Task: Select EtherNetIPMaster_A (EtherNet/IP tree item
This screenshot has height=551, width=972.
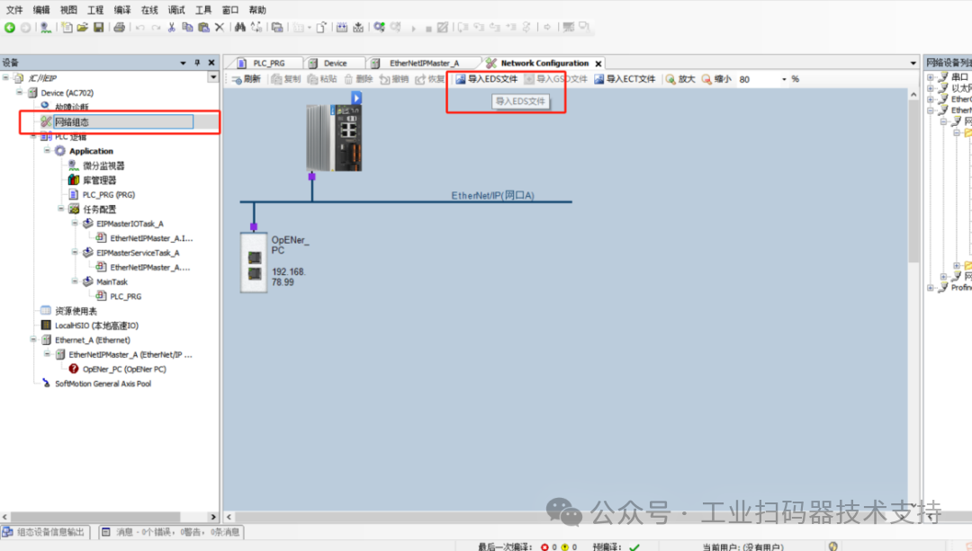Action: pos(130,355)
